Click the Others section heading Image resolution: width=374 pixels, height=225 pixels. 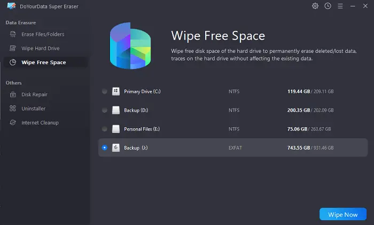(x=13, y=83)
